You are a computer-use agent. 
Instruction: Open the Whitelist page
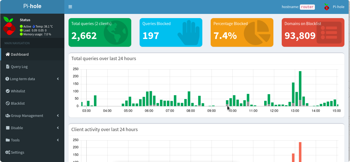(32, 91)
